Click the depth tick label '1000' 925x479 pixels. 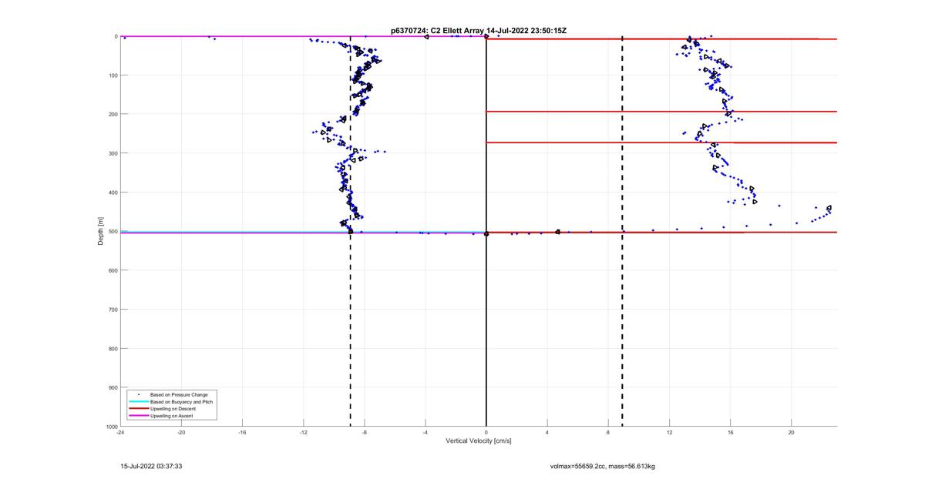[110, 426]
